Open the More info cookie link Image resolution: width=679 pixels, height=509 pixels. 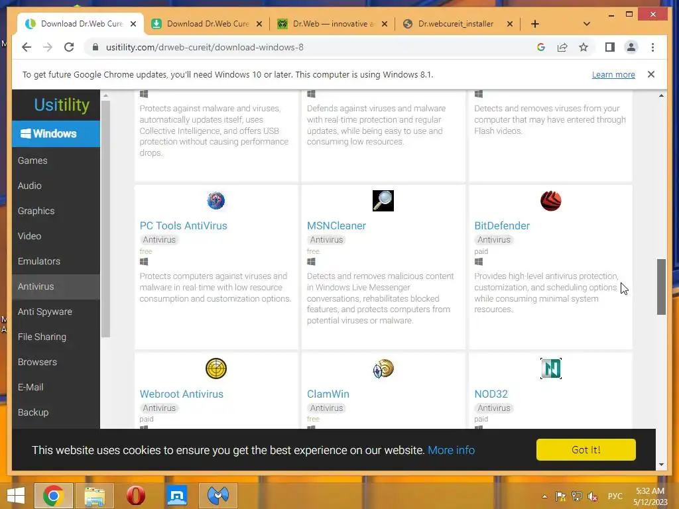[x=451, y=450]
